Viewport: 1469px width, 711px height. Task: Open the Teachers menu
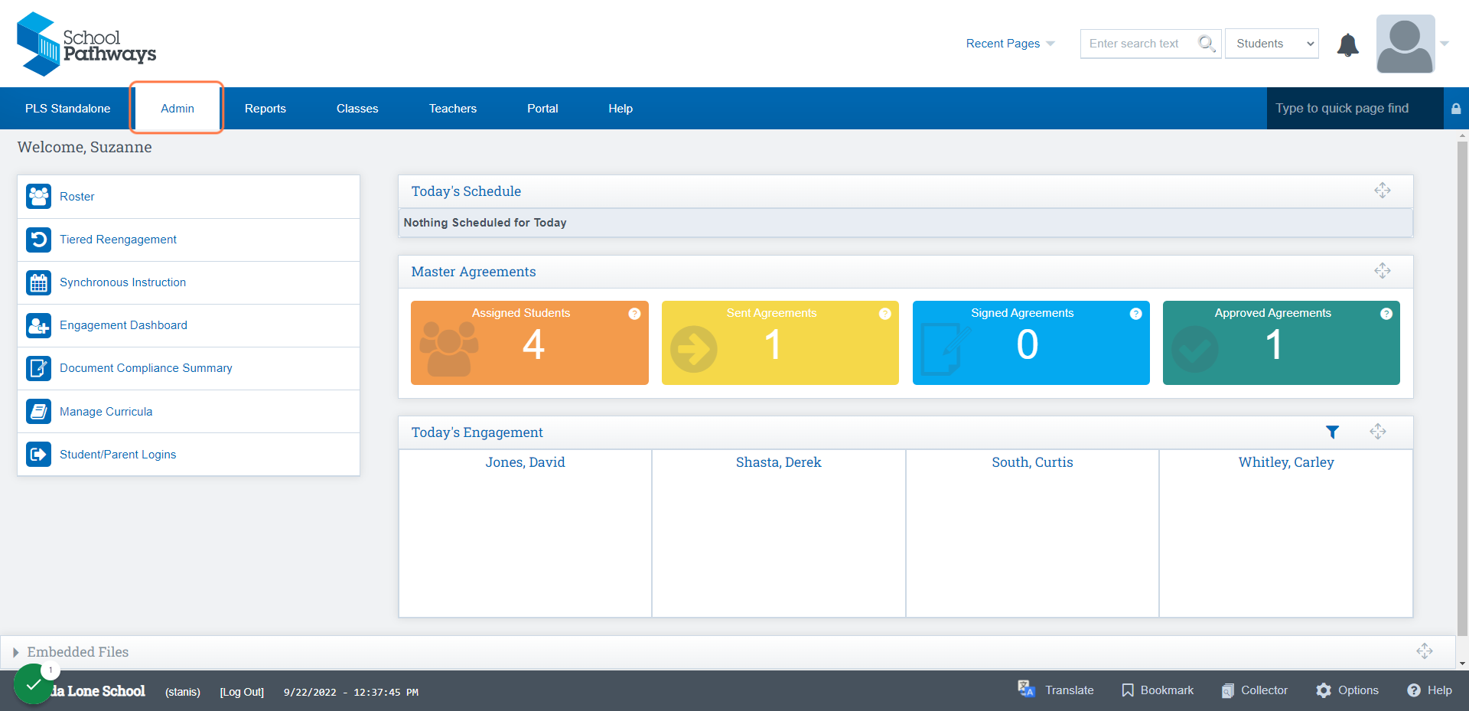coord(453,109)
